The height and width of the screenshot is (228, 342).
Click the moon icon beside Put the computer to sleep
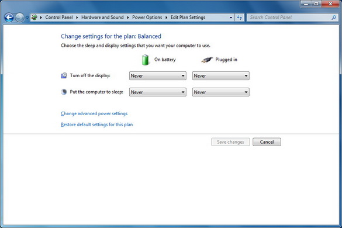(x=64, y=92)
